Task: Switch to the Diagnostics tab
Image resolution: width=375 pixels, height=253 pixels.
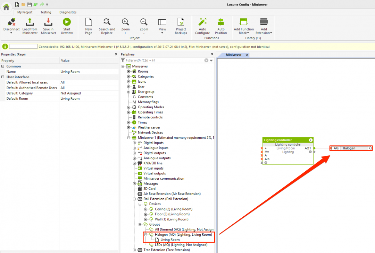Action: pos(68,12)
